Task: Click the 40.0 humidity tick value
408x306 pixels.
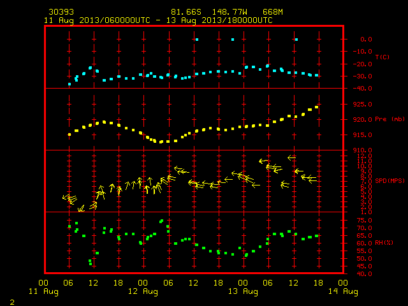Action: point(365,274)
